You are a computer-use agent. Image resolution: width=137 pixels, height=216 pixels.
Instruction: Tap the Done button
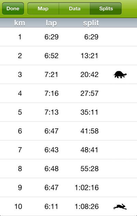[x=13, y=9]
